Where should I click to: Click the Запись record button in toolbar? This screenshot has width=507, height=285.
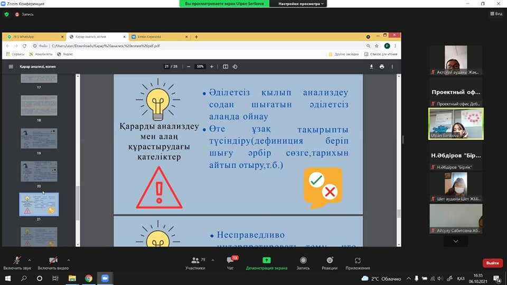(303, 263)
